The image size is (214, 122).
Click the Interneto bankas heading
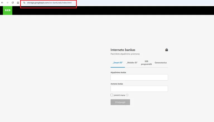pos(123,50)
